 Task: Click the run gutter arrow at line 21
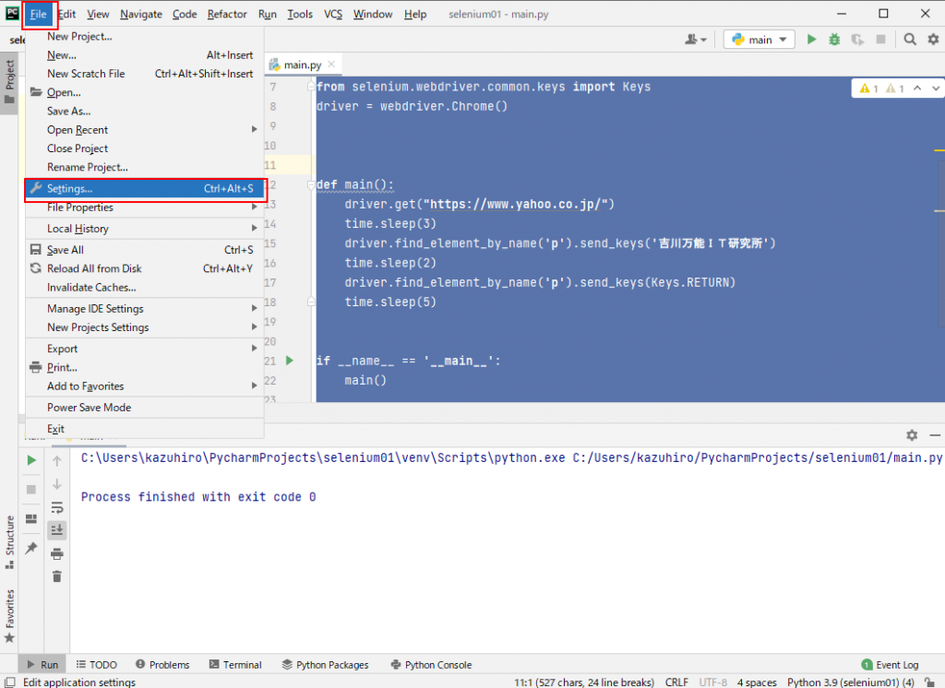coord(289,361)
